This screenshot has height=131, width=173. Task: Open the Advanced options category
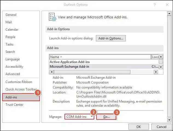13,74
